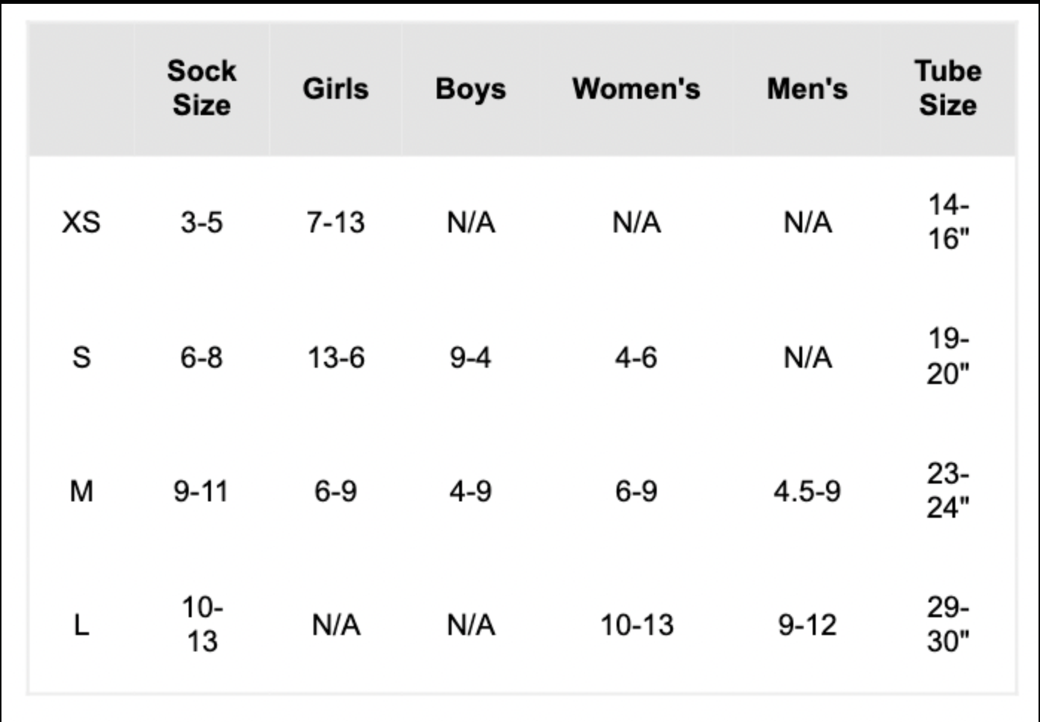
Task: Select the 14-16" tube size cell
Action: pyautogui.click(x=948, y=221)
